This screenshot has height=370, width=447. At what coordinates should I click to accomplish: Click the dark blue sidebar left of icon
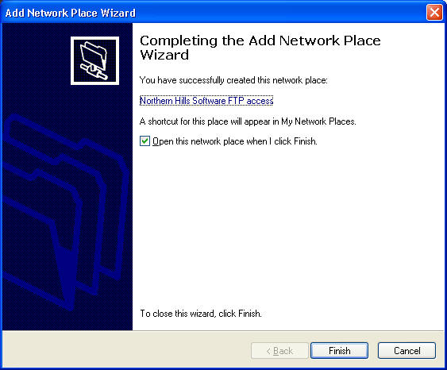pos(36,60)
